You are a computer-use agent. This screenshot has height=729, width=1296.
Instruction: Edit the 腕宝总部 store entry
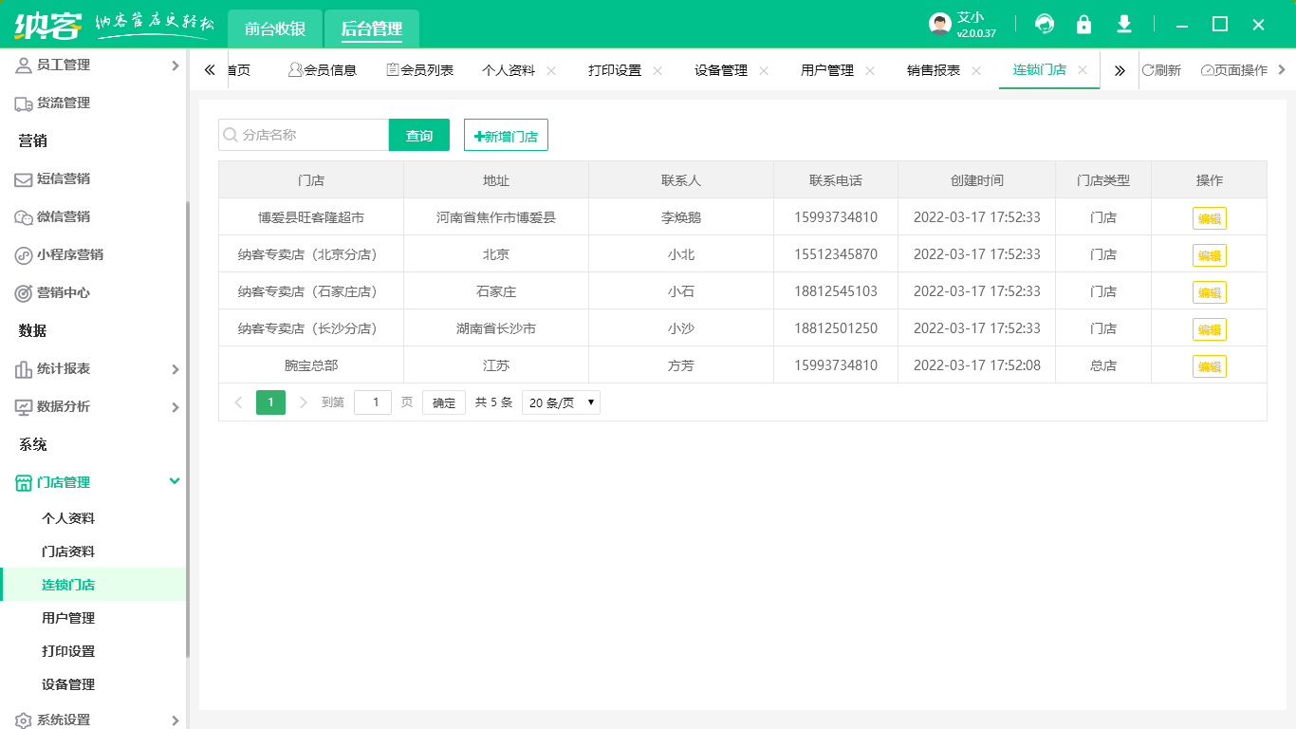pyautogui.click(x=1210, y=364)
